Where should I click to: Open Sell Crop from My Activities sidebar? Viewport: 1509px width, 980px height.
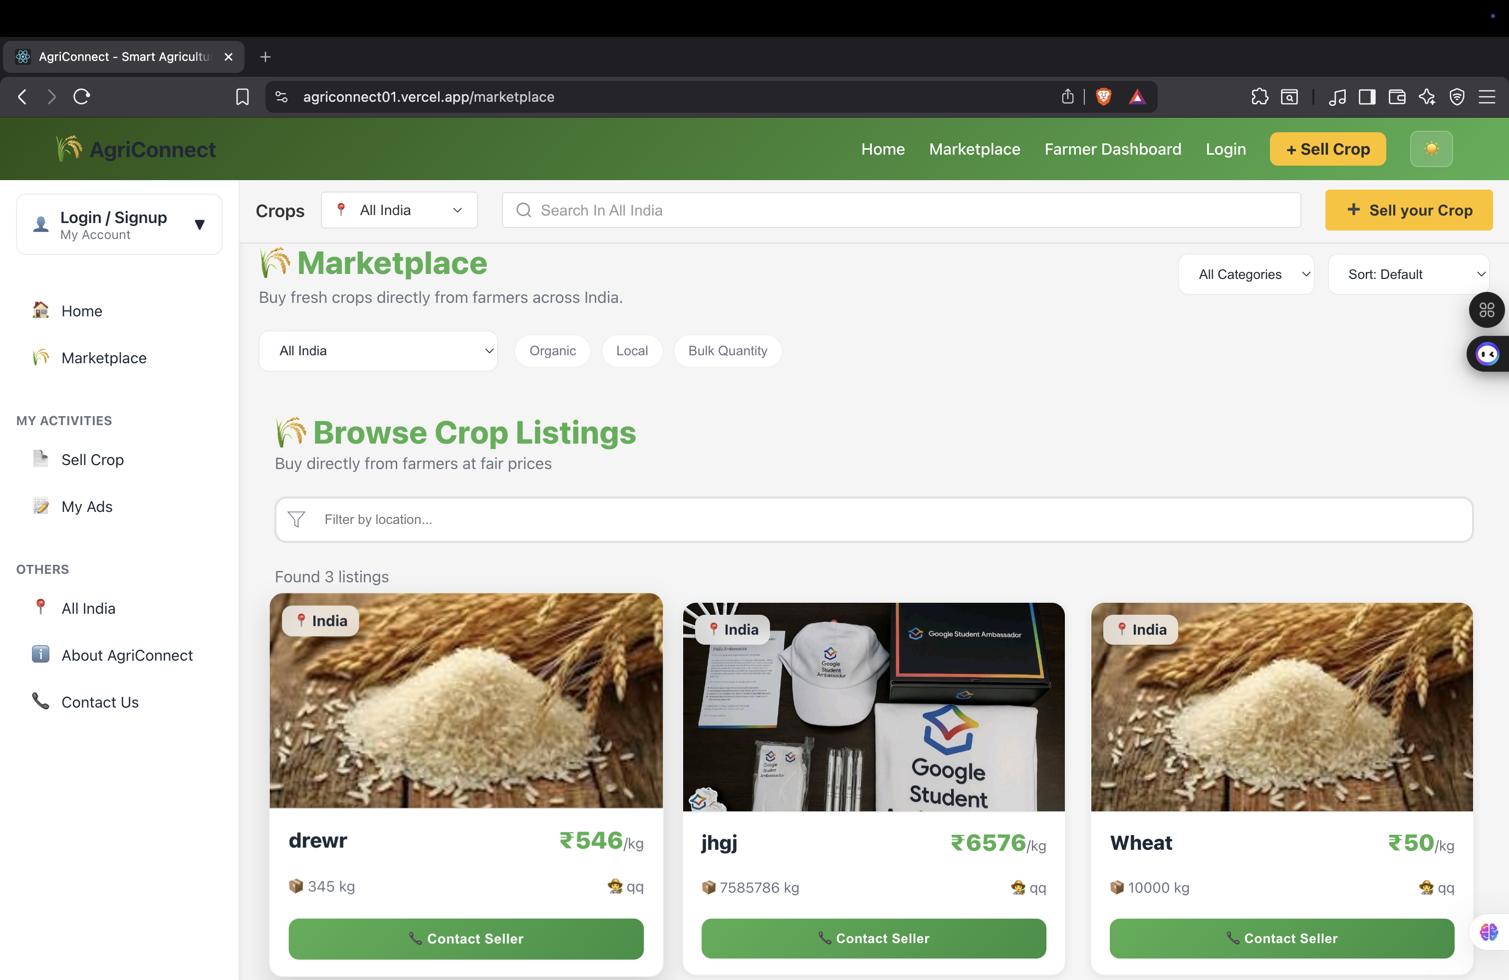[40, 459]
